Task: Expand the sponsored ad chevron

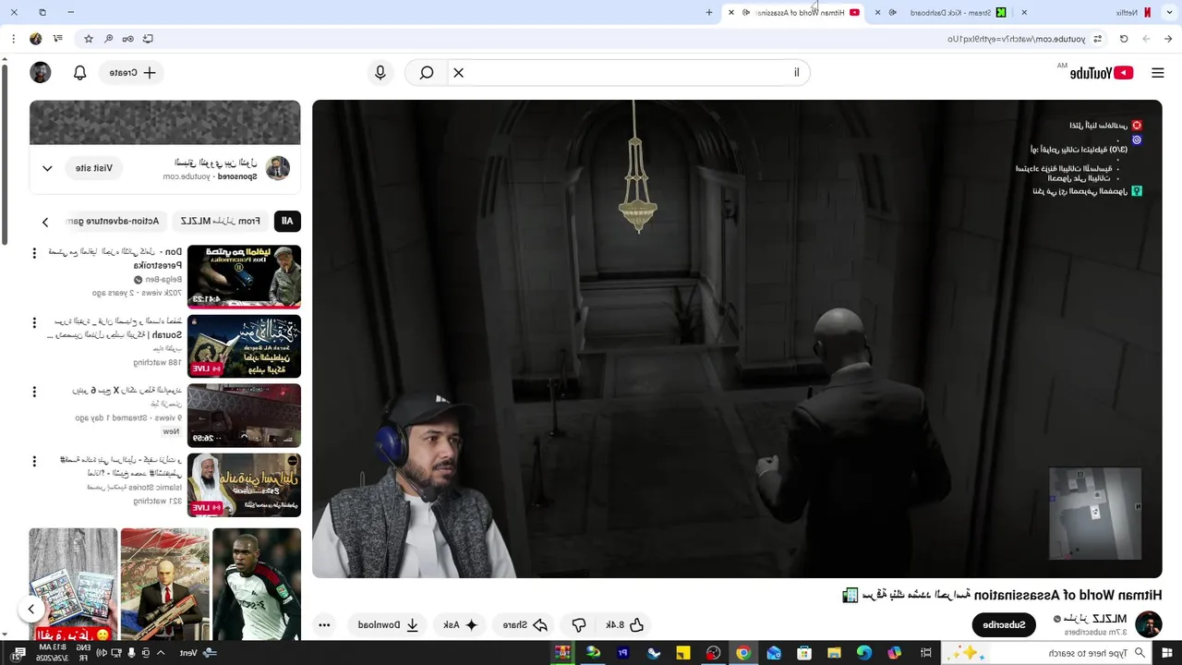Action: point(47,168)
